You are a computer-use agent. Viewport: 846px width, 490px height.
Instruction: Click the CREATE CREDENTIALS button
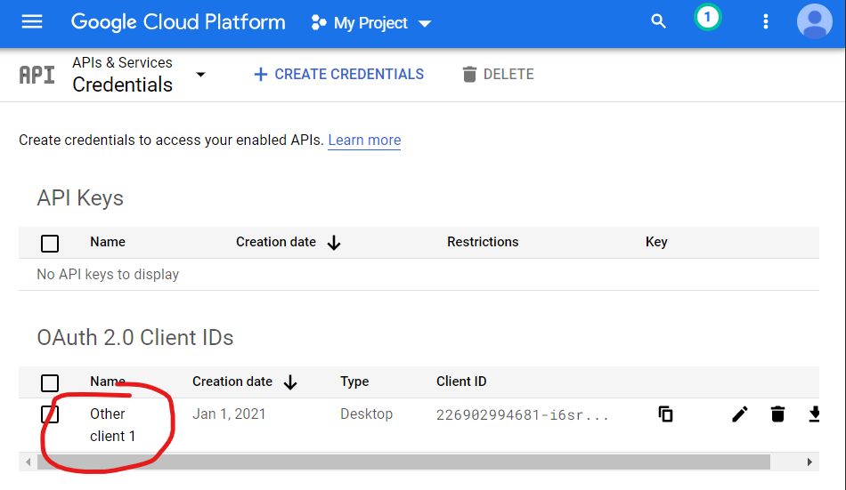pyautogui.click(x=338, y=75)
